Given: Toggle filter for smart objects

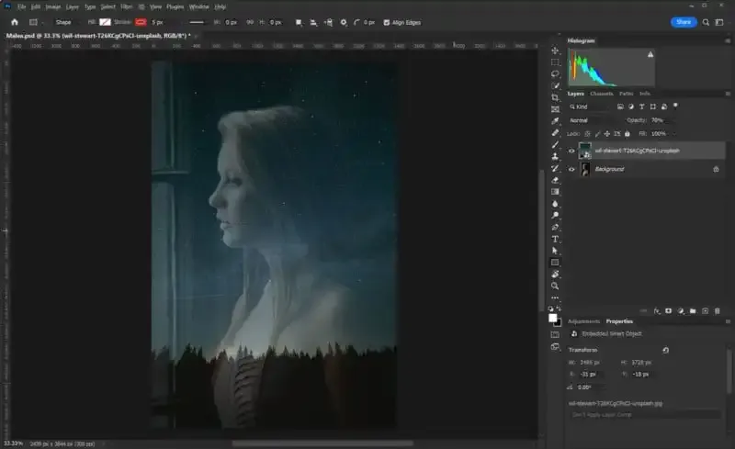Looking at the screenshot, I should coord(663,107).
